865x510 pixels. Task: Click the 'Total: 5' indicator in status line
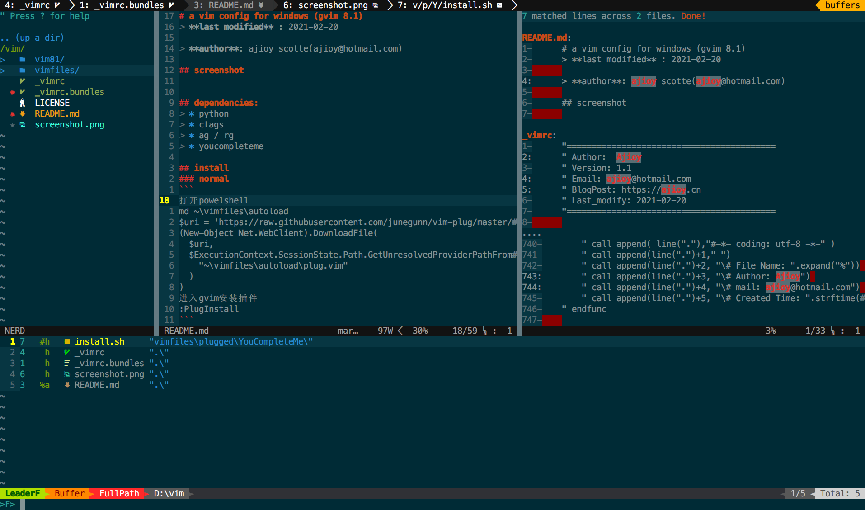coord(840,494)
